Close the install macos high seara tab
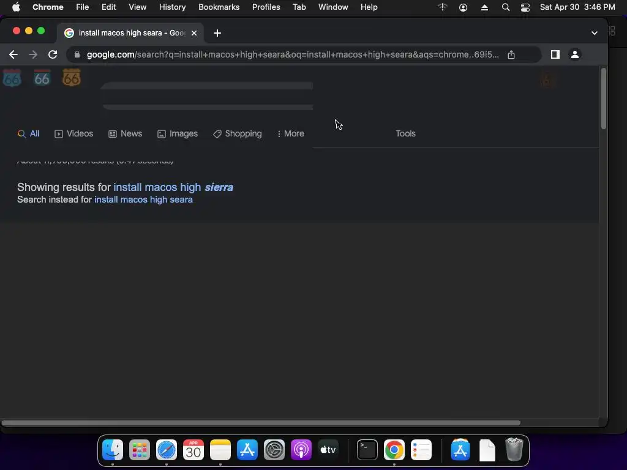The width and height of the screenshot is (627, 470). tap(194, 33)
